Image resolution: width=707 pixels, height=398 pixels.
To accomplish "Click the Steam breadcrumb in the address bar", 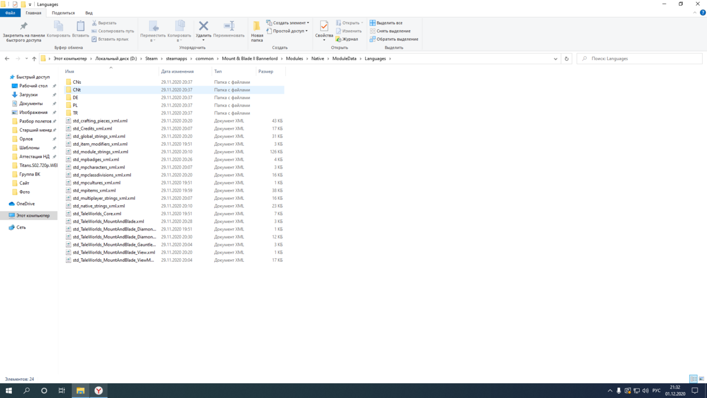I will pos(151,58).
